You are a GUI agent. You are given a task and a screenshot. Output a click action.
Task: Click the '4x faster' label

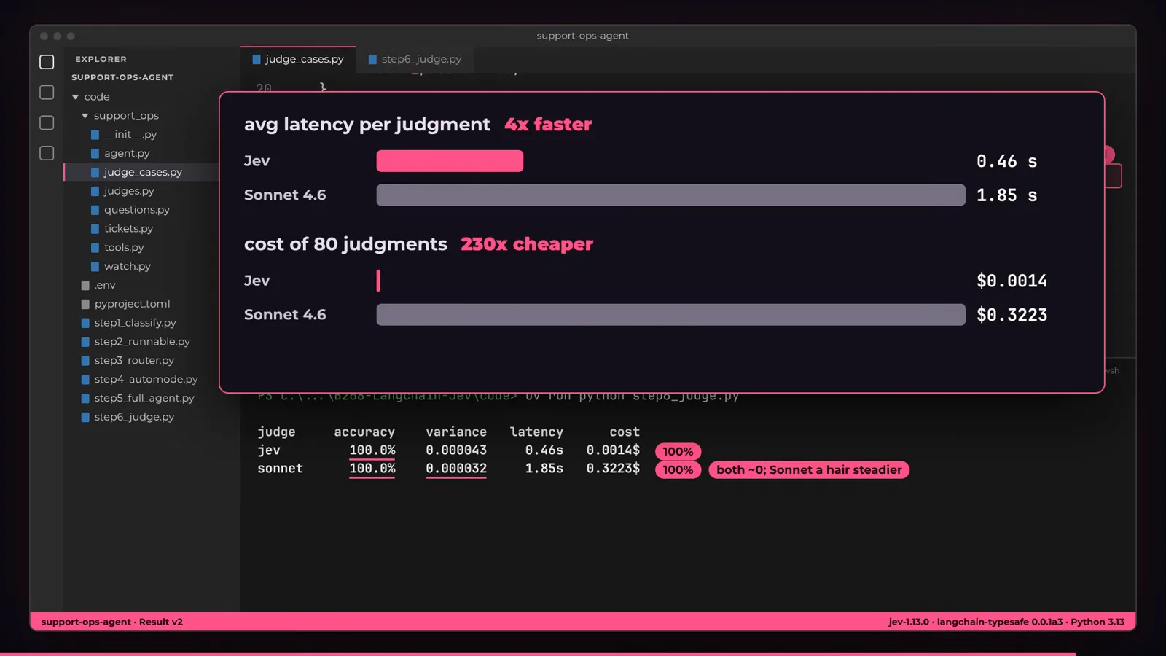pyautogui.click(x=548, y=125)
